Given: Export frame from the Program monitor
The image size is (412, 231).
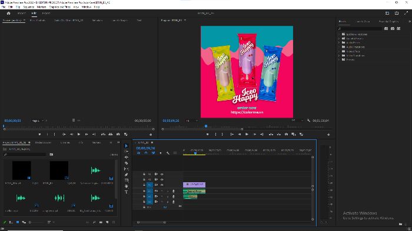Looking at the screenshot, I should [x=287, y=134].
